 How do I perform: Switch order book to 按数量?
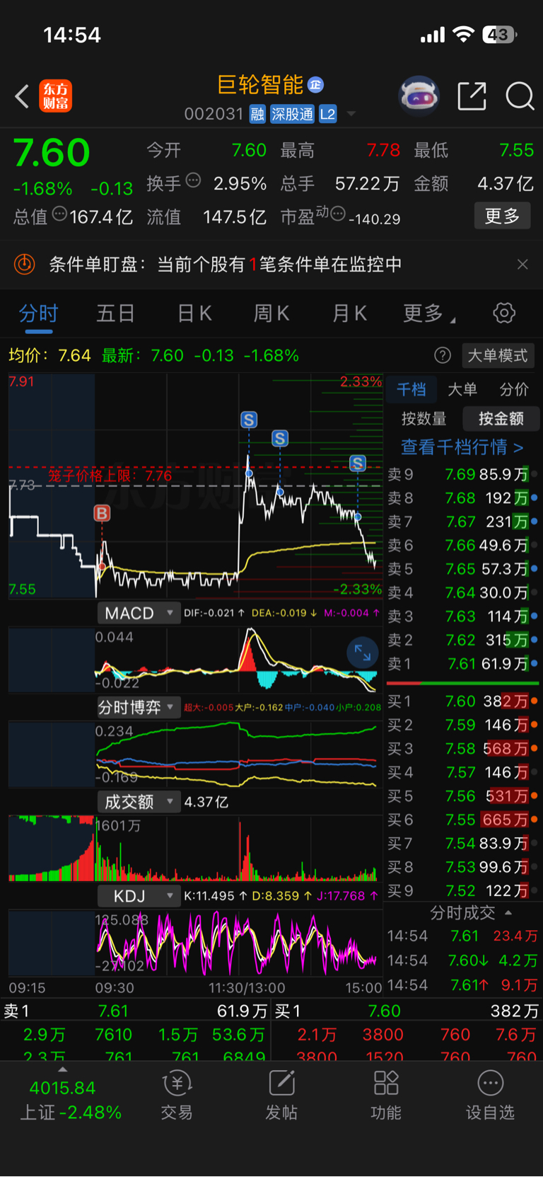click(424, 418)
